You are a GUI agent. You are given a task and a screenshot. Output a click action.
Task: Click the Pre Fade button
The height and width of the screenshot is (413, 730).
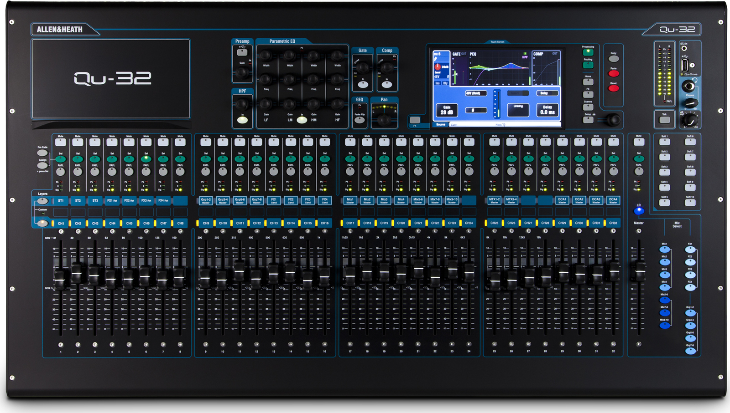[42, 153]
